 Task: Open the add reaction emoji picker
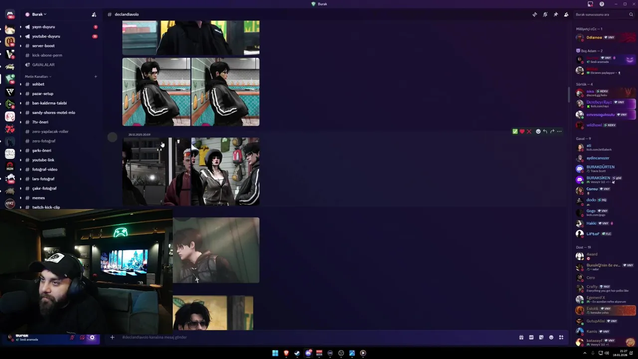pyautogui.click(x=538, y=132)
